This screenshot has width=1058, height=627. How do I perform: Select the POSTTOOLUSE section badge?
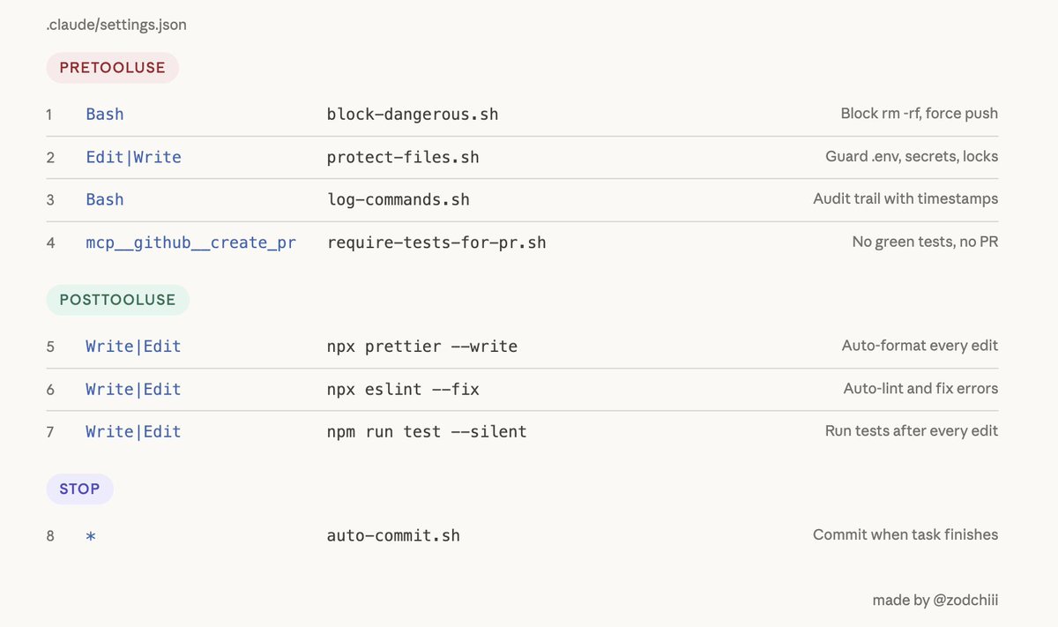[x=117, y=301]
